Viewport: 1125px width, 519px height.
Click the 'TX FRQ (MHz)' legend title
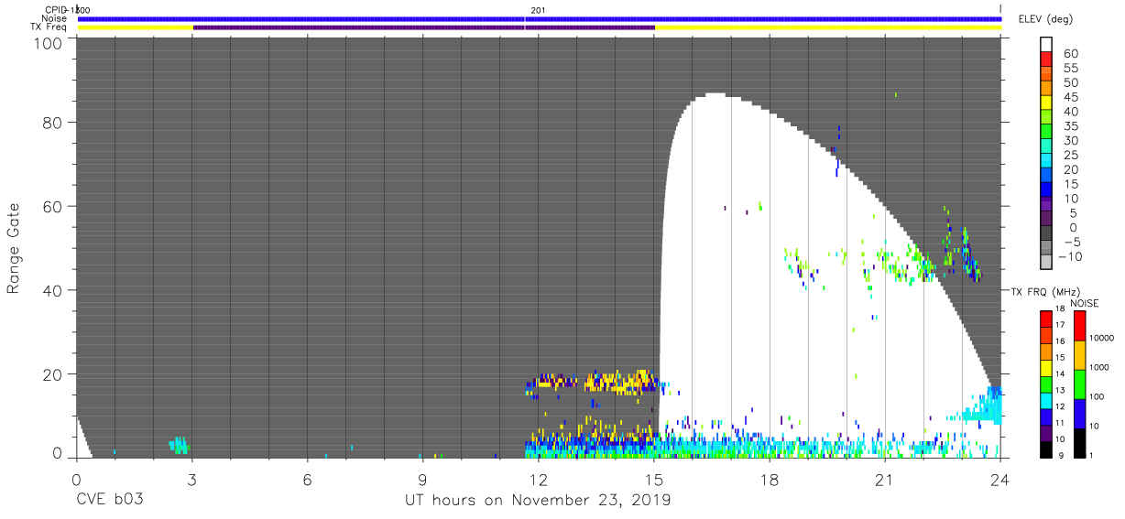1047,291
